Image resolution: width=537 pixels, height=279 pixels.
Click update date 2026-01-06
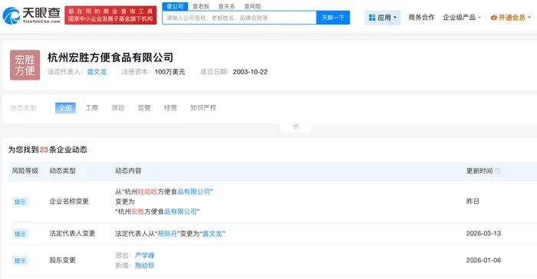tap(483, 260)
